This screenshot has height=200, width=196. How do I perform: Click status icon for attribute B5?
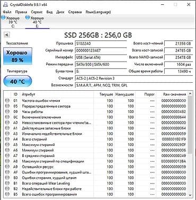(x=7, y=194)
